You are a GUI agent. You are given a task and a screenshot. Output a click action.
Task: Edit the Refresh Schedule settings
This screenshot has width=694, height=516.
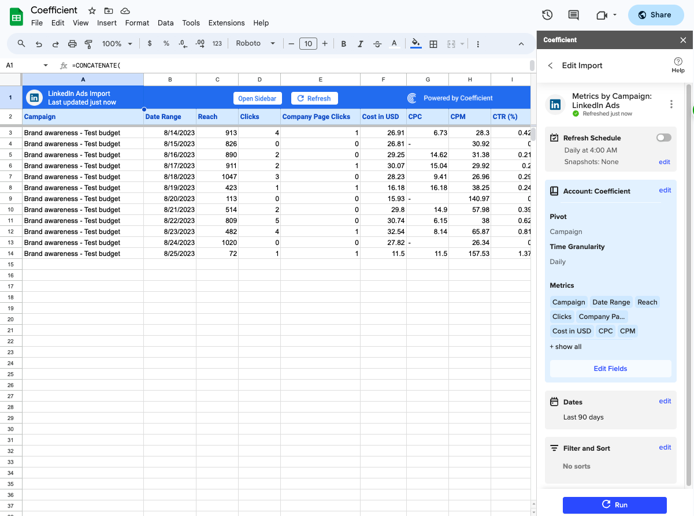pos(665,162)
